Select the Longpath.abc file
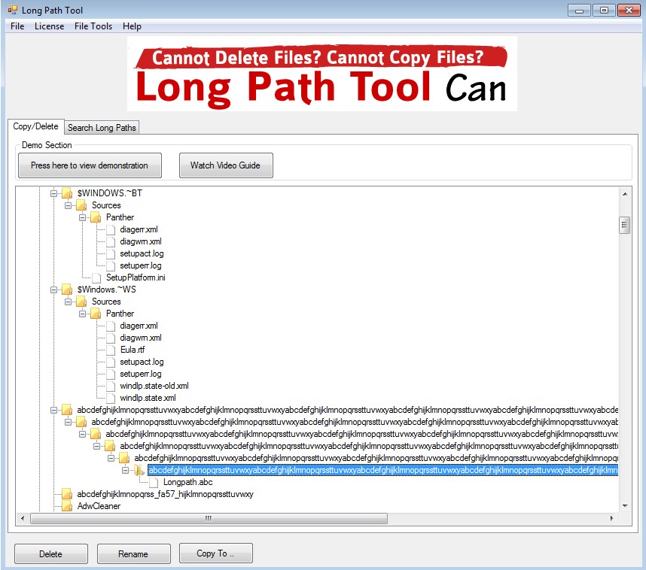The image size is (646, 570). 188,482
